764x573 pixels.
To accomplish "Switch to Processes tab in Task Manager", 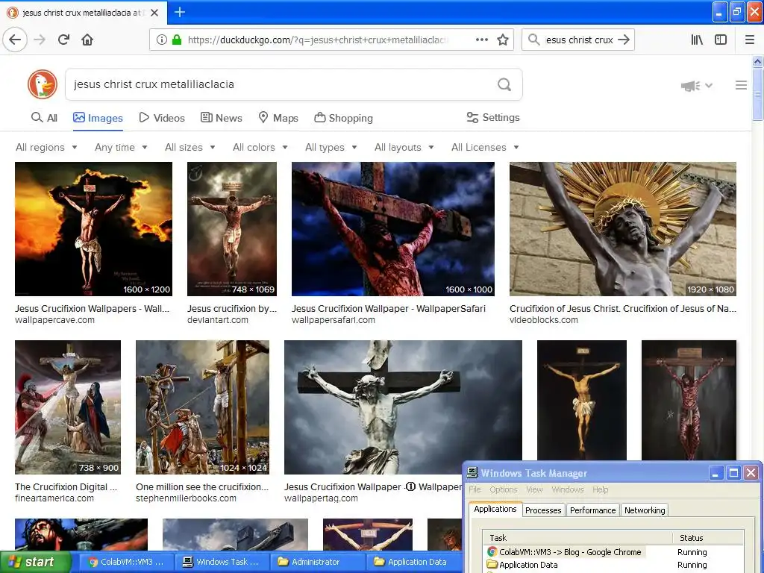I will [543, 510].
